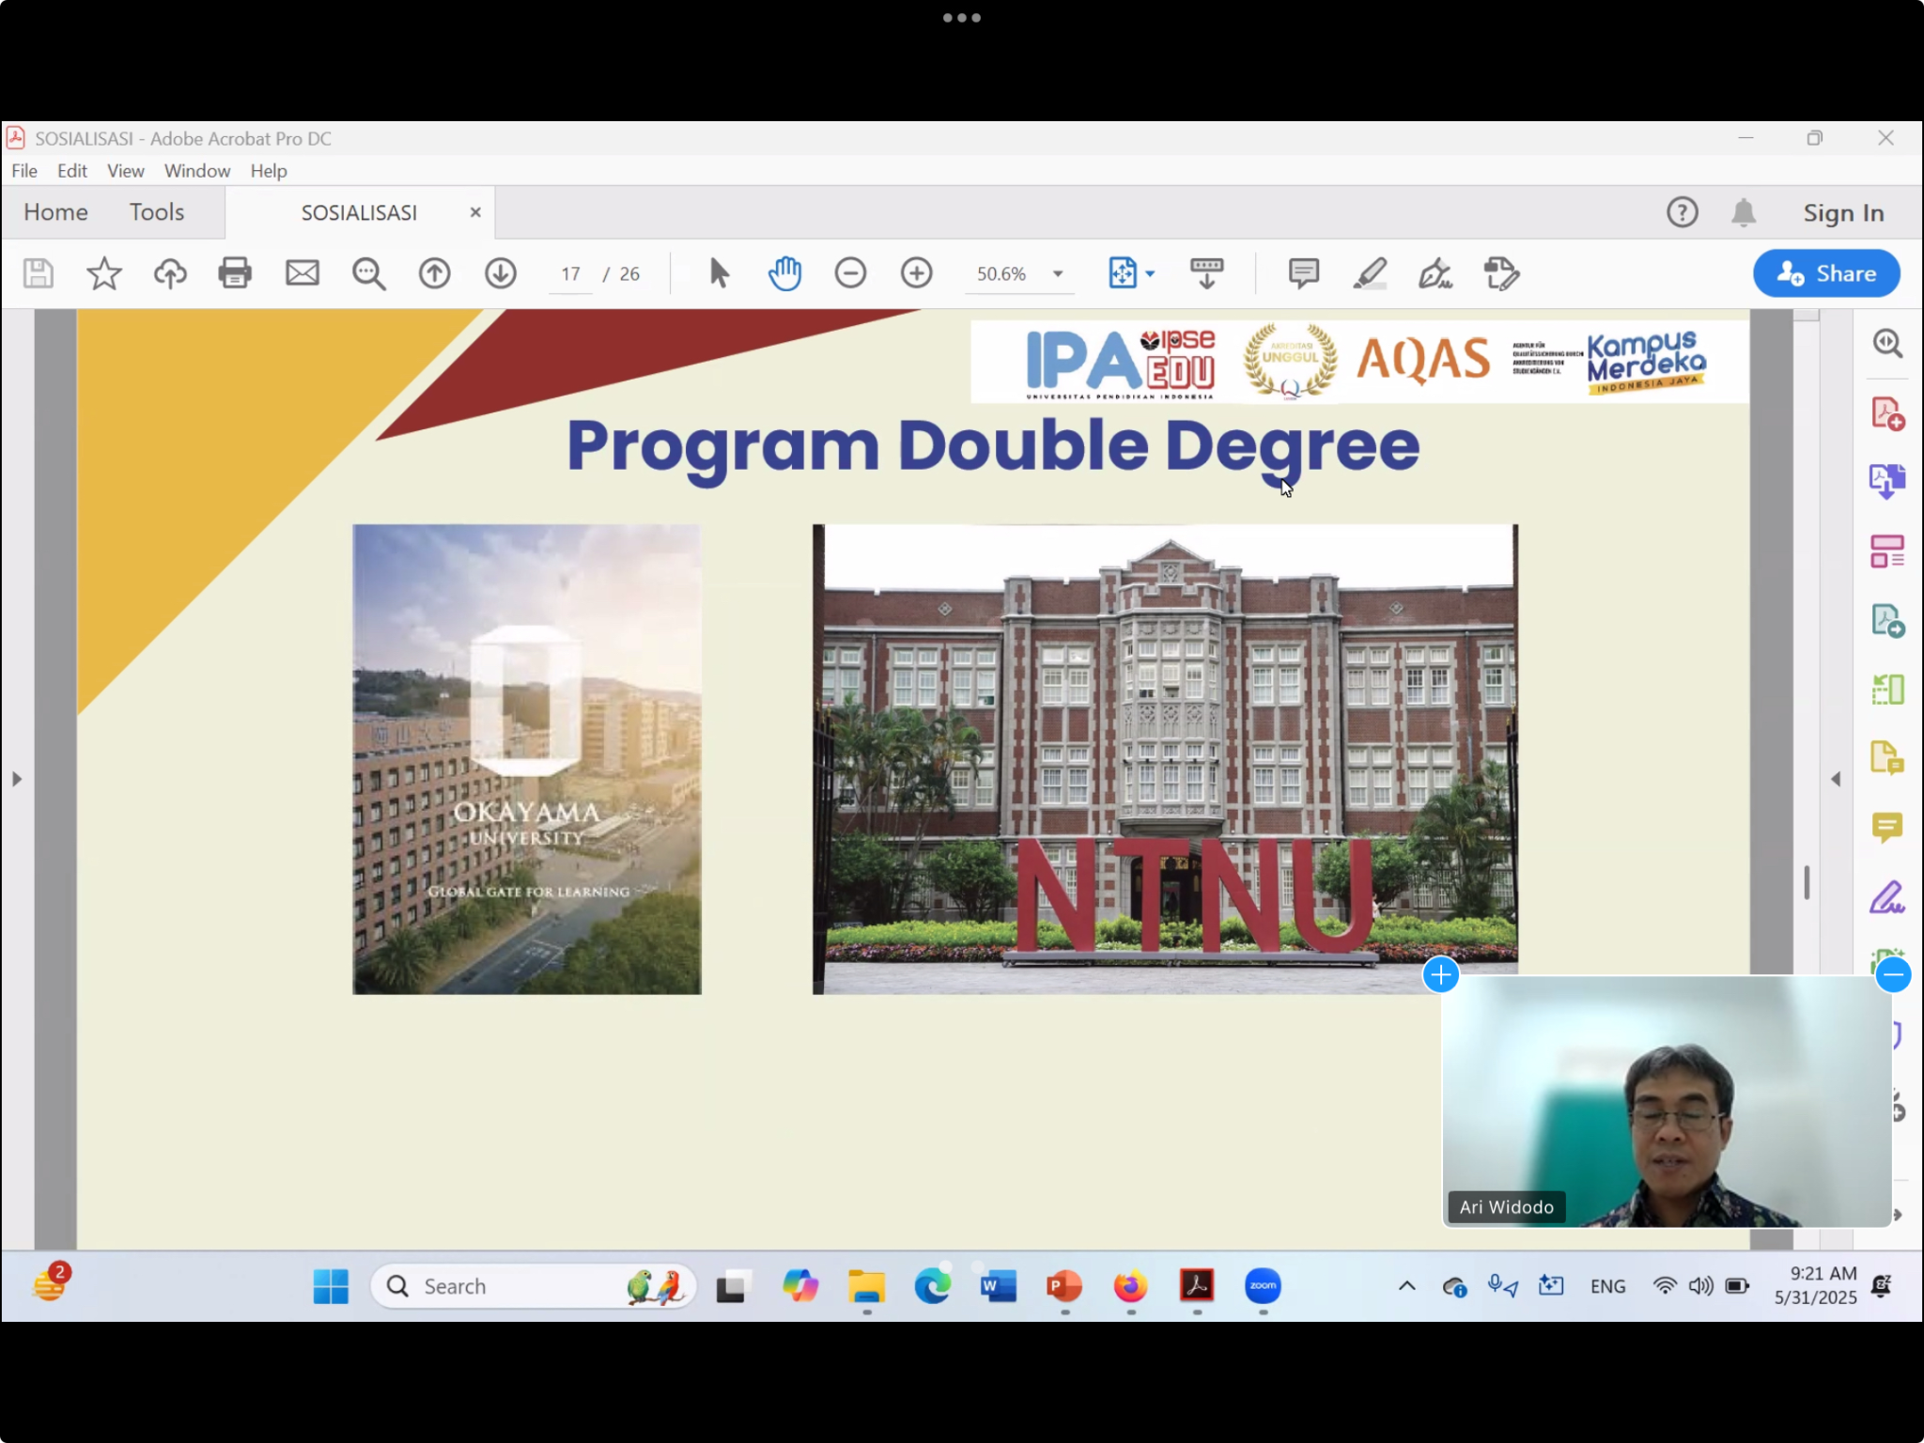Activate the Hand pan tool
Screen dimensions: 1924x1443
[x=784, y=273]
